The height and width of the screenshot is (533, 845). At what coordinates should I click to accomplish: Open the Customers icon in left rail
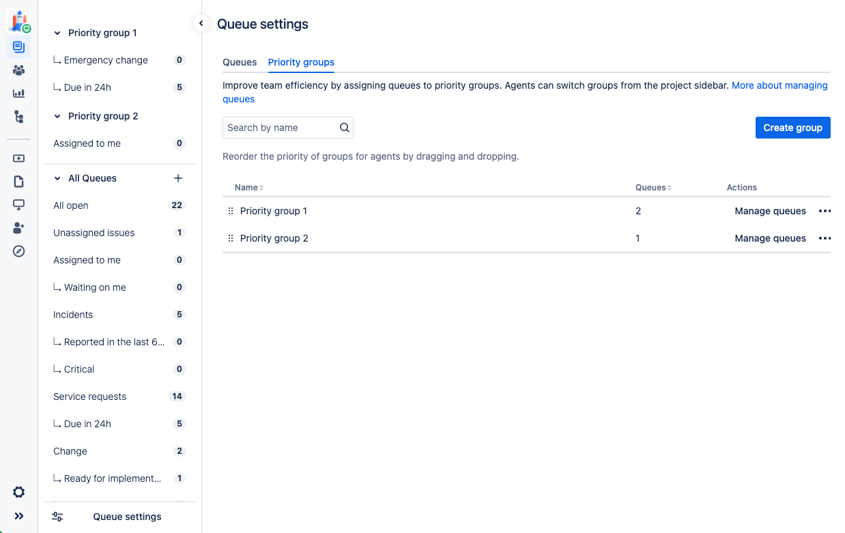point(18,70)
